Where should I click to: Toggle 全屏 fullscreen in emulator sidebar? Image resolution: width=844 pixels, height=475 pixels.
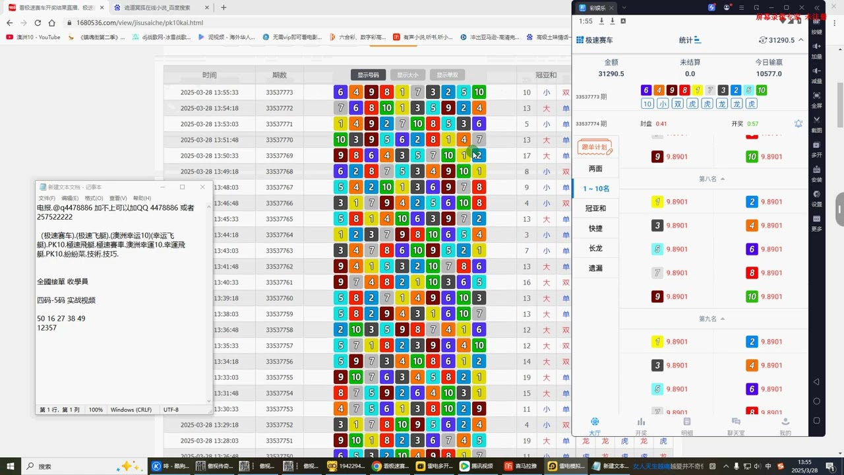(x=817, y=99)
